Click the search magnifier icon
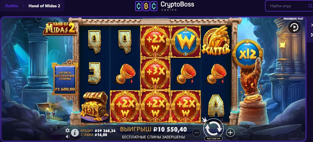The width and height of the screenshot is (313, 142). pos(310,6)
